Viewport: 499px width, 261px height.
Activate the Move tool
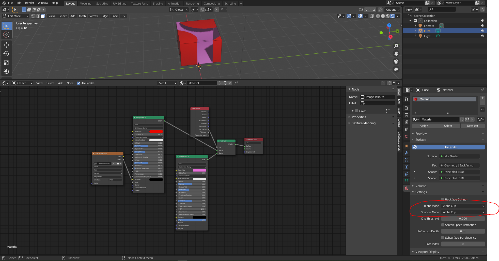(x=6, y=45)
